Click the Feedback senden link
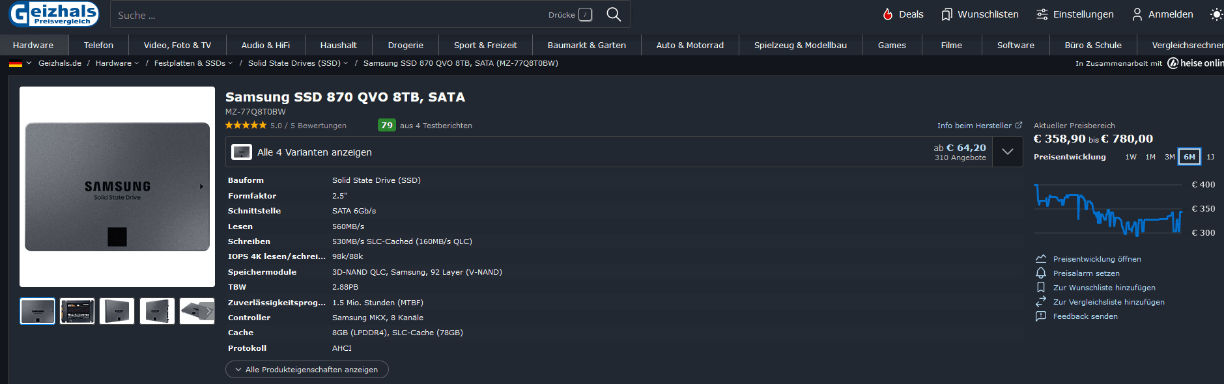This screenshot has height=384, width=1224. 1085,316
